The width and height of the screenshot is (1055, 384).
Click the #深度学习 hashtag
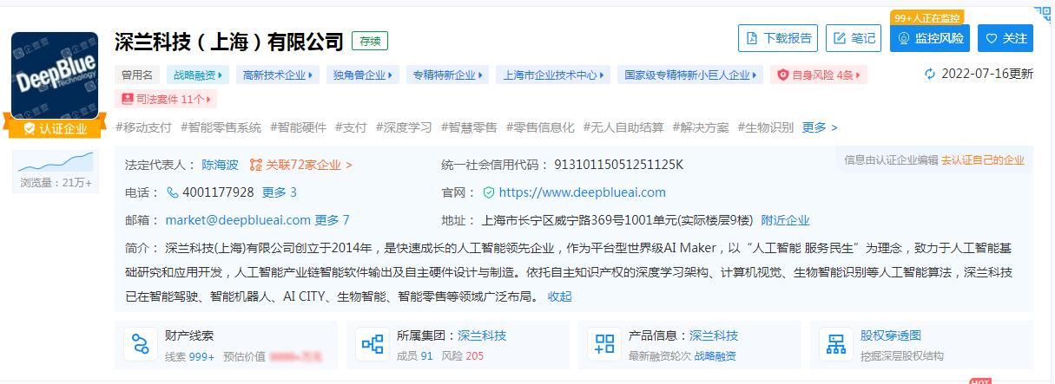pyautogui.click(x=404, y=127)
